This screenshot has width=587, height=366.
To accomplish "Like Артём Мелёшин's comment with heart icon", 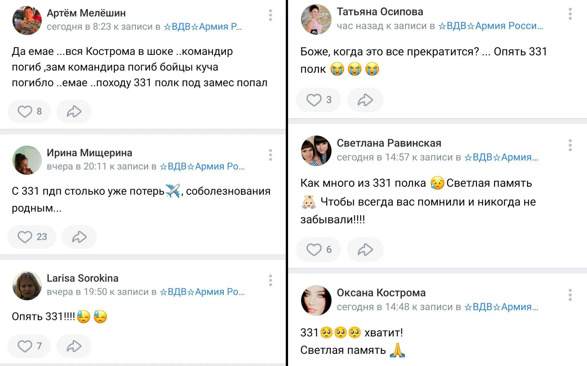I will (x=25, y=112).
